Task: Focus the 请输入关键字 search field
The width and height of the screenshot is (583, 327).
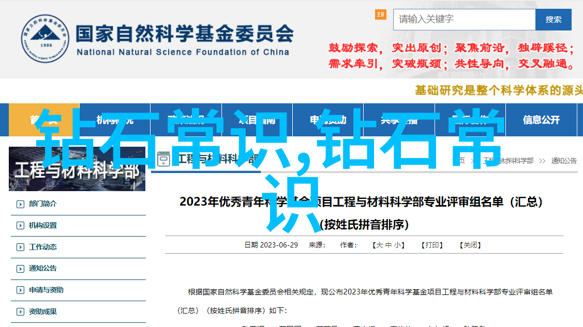Action: [x=464, y=19]
